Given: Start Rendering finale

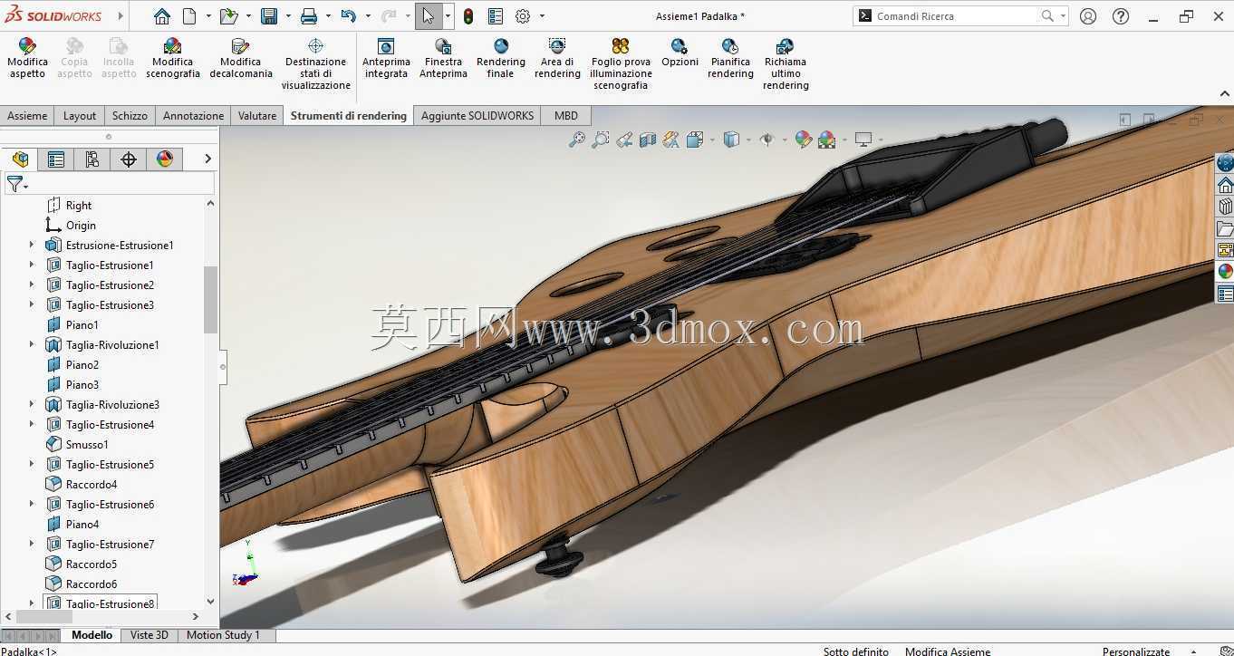Looking at the screenshot, I should 500,58.
